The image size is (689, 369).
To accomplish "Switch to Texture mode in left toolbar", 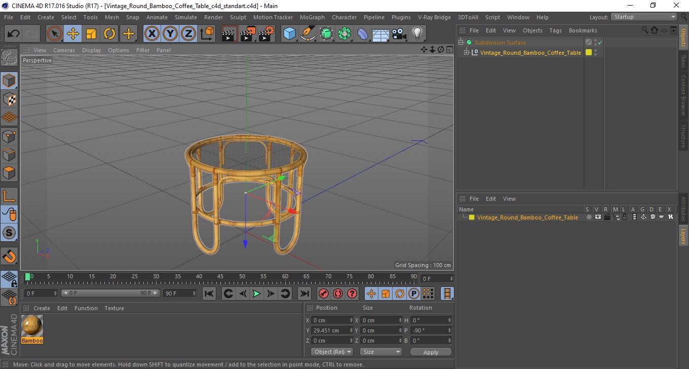I will coord(9,99).
